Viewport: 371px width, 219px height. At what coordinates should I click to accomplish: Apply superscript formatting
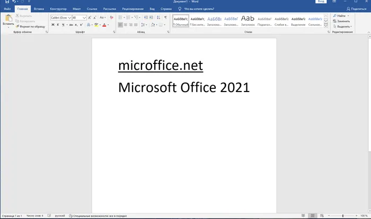click(81, 25)
